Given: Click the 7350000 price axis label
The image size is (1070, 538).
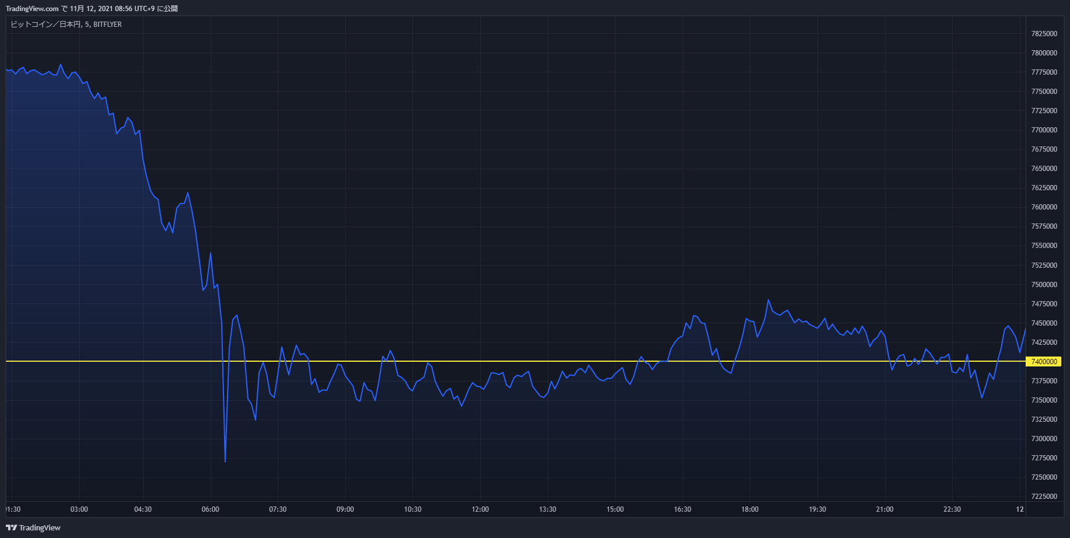Looking at the screenshot, I should click(1044, 400).
